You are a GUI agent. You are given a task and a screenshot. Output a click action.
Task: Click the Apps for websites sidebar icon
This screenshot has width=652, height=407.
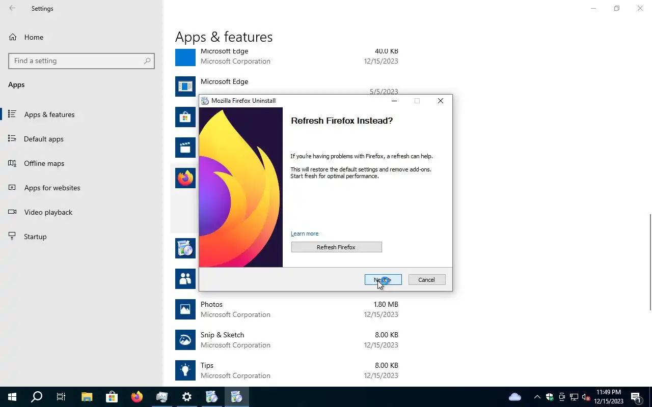pos(13,187)
